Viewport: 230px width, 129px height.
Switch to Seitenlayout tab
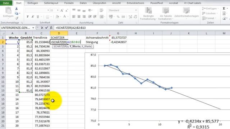click(x=51, y=3)
